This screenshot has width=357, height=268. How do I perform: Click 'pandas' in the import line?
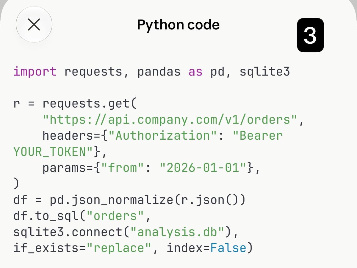click(159, 72)
